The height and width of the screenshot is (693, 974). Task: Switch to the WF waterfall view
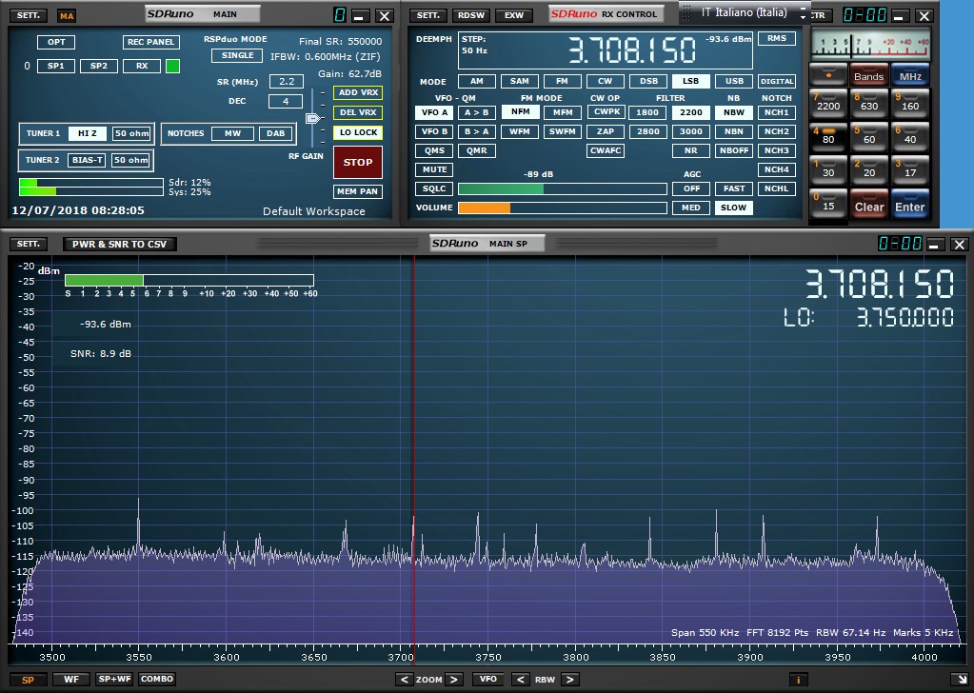click(71, 680)
